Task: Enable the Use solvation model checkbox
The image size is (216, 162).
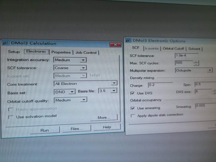Action: click(11, 117)
